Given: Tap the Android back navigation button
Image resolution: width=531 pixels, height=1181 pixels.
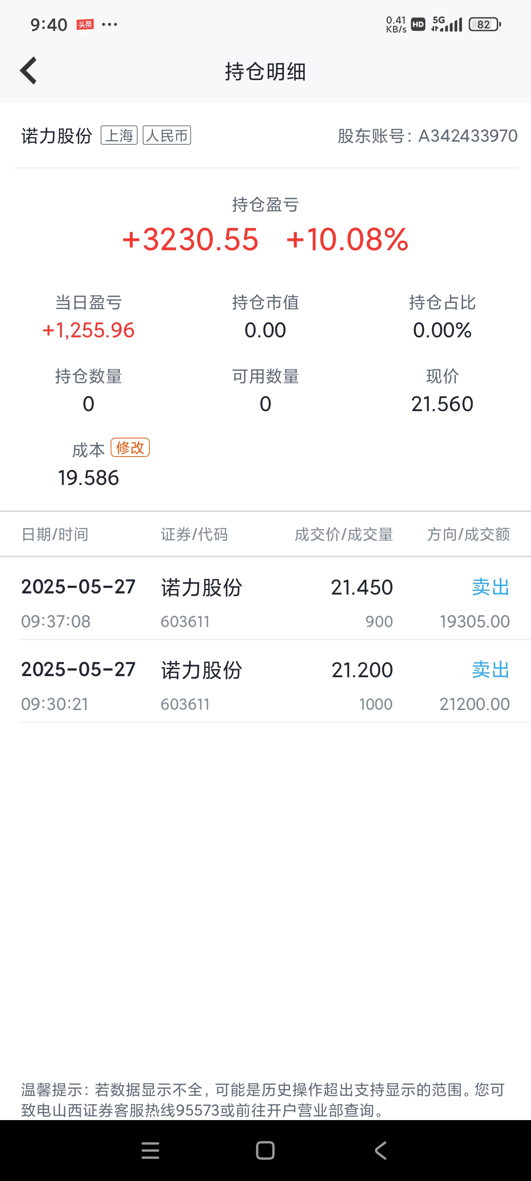Looking at the screenshot, I should pos(381,1150).
